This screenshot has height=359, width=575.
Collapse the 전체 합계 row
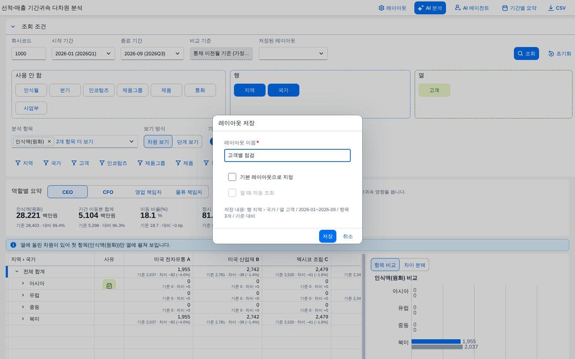[x=17, y=271]
